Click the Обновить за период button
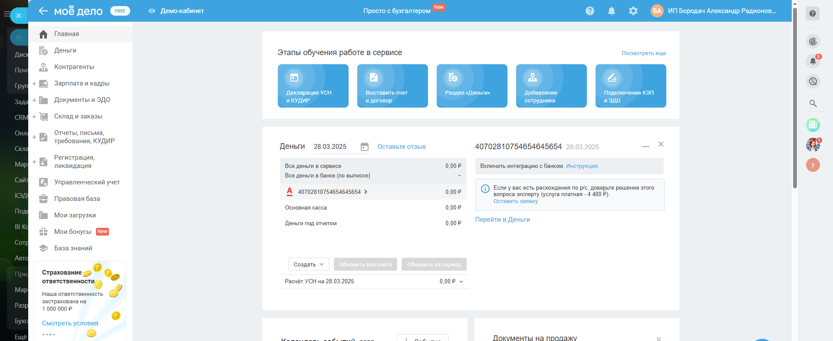Screen dimensions: 833x341 pyautogui.click(x=434, y=264)
